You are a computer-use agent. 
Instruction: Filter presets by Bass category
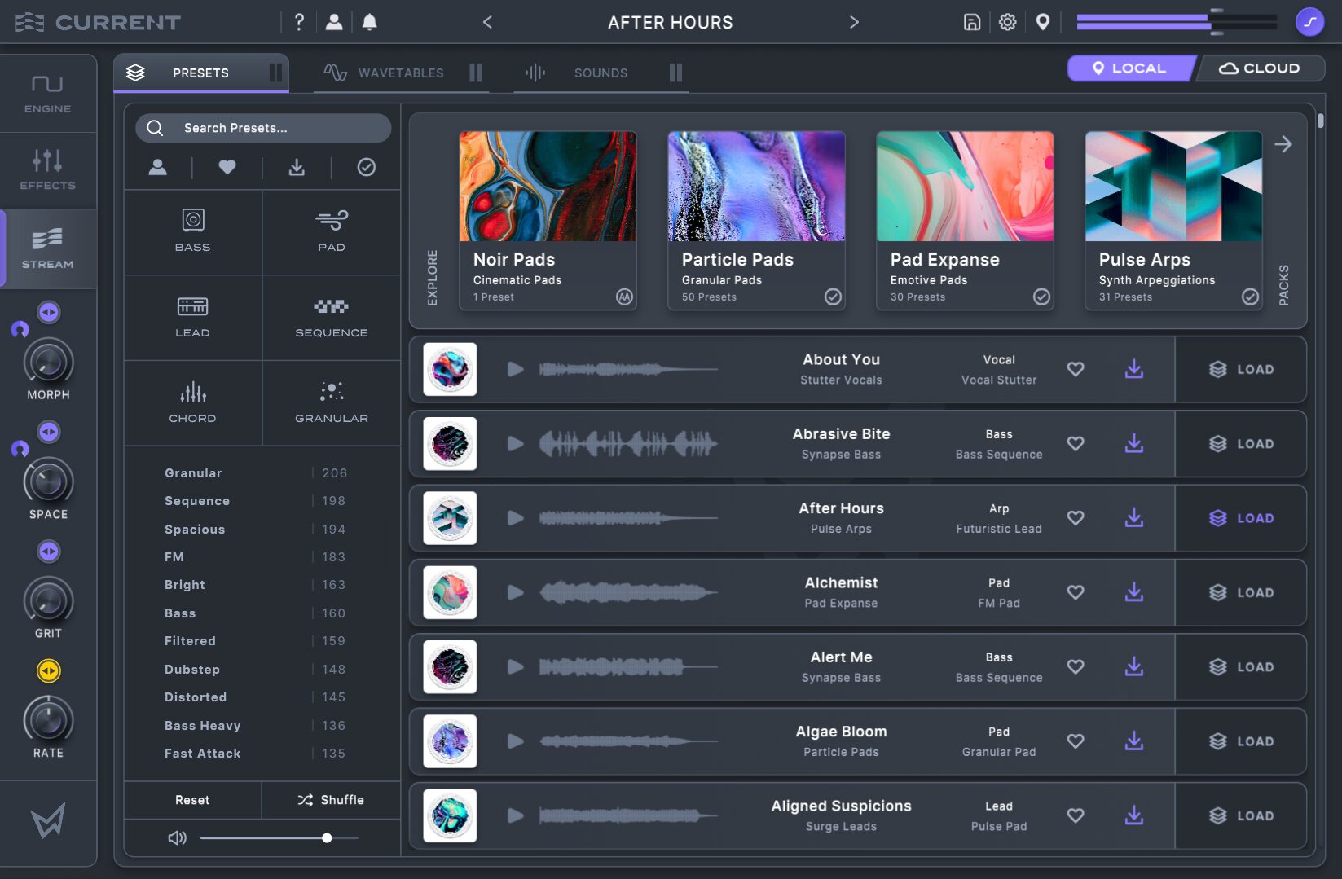[x=193, y=232]
